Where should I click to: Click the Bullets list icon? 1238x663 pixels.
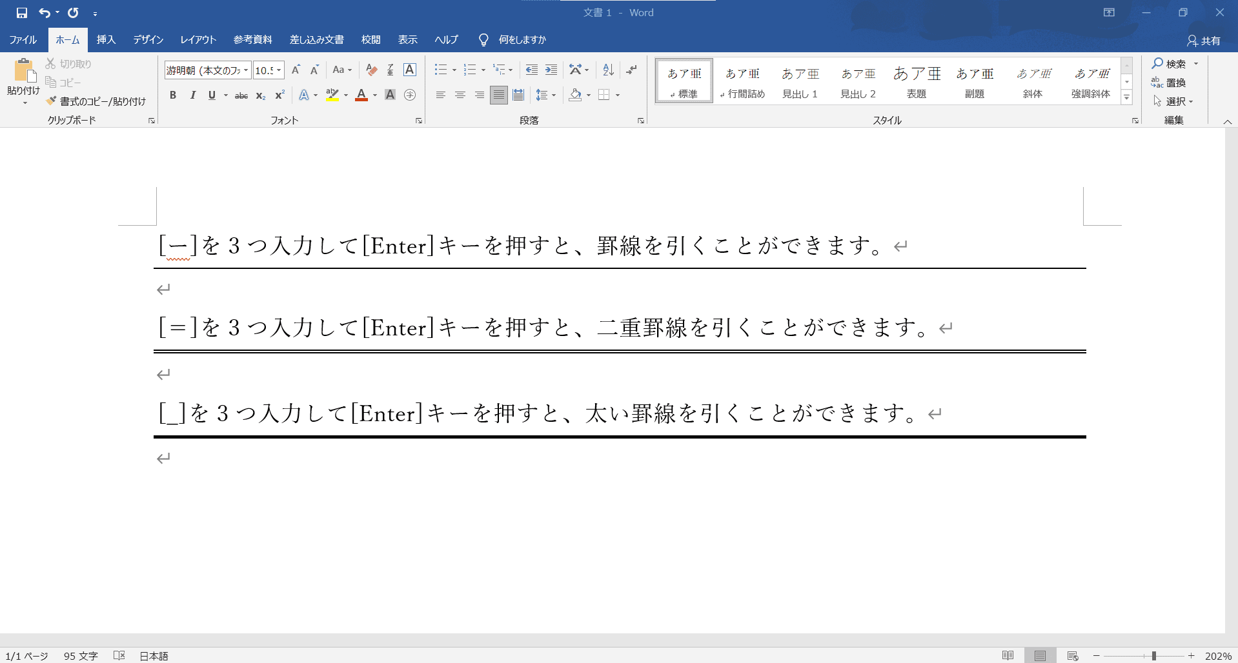(441, 70)
